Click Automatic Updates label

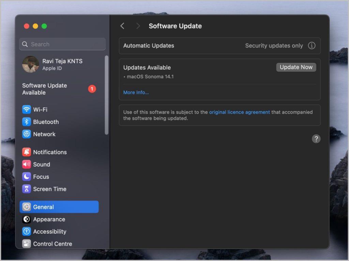pos(149,46)
